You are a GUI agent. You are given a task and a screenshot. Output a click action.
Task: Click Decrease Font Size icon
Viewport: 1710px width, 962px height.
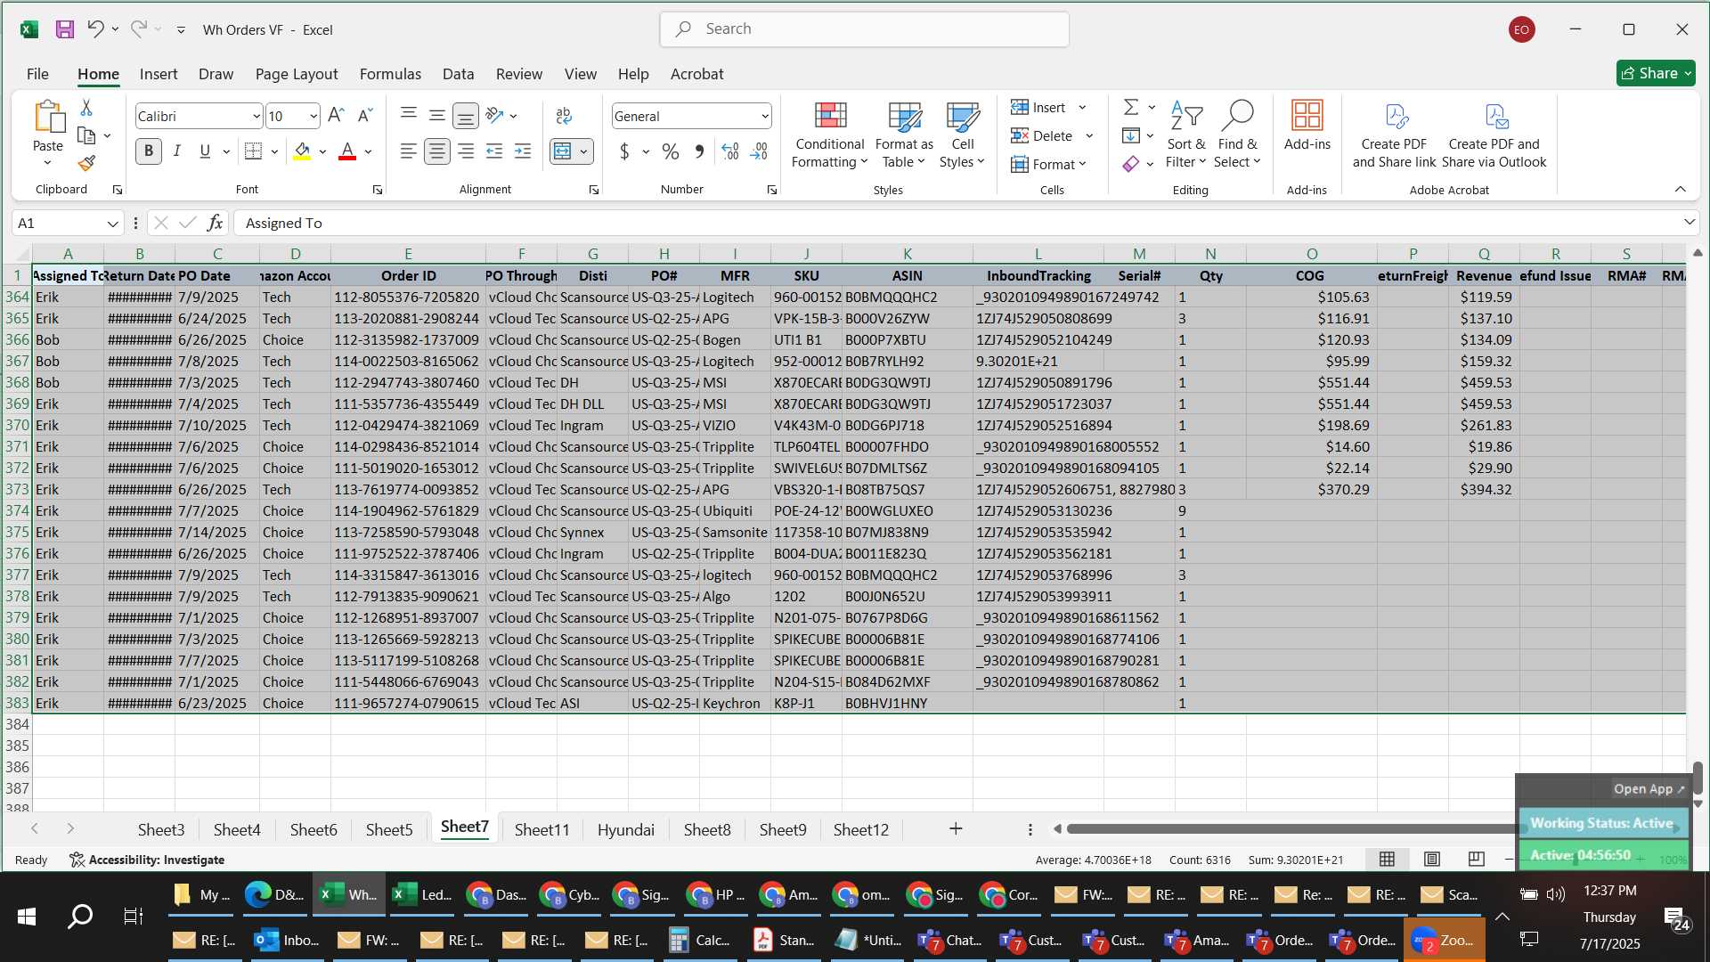click(x=365, y=116)
